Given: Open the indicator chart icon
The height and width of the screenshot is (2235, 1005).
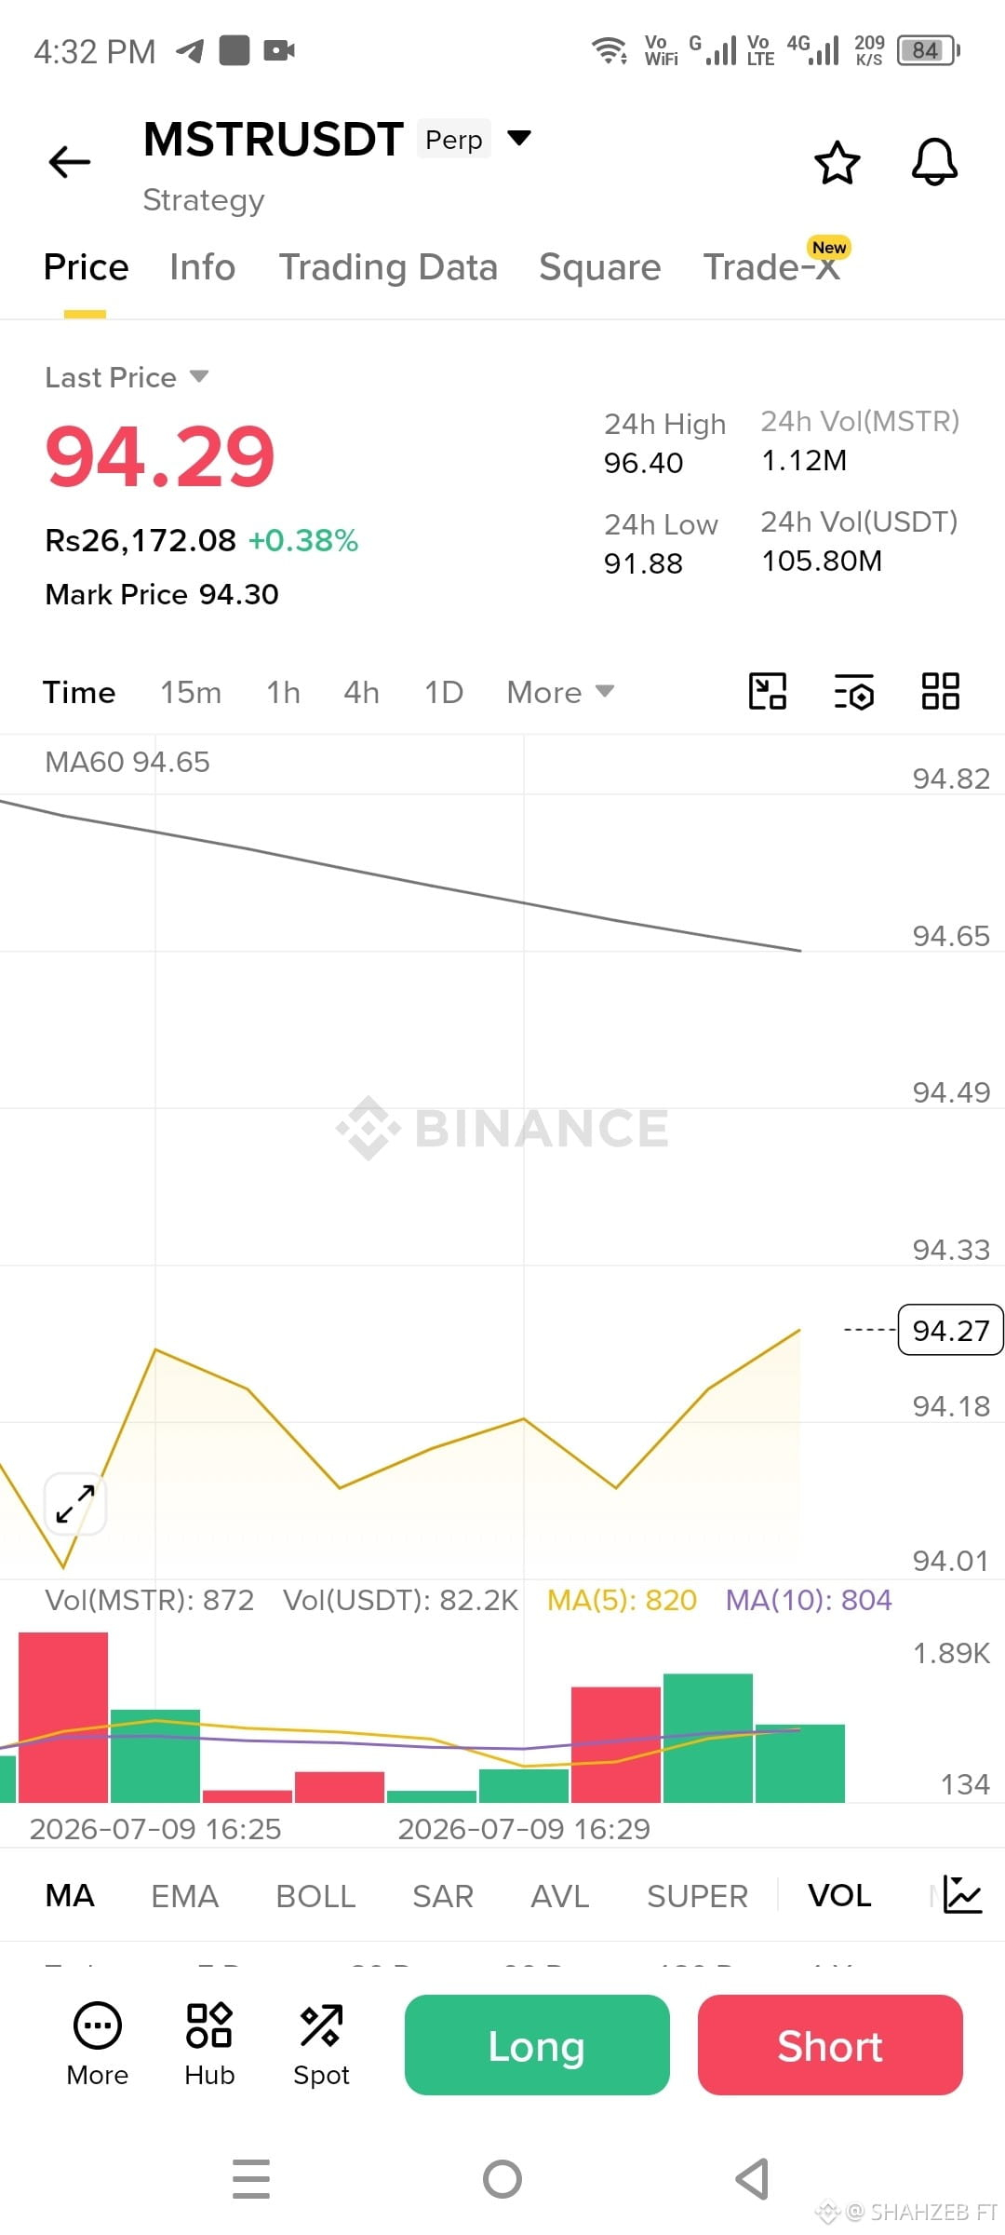Looking at the screenshot, I should pos(962,1894).
